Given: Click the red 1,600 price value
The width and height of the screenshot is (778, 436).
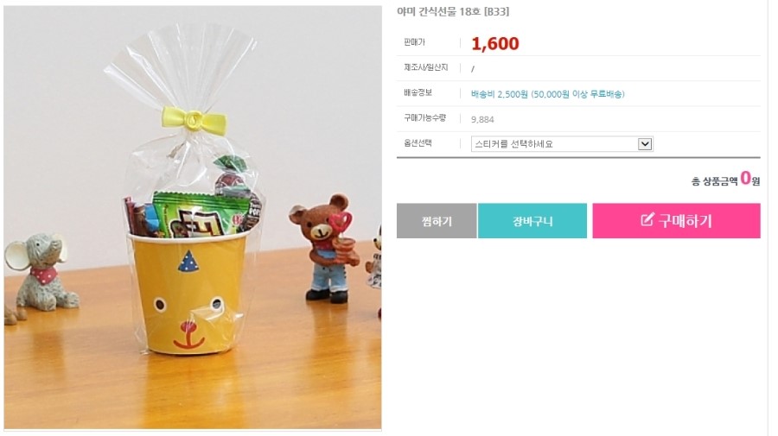Looking at the screenshot, I should tap(495, 43).
